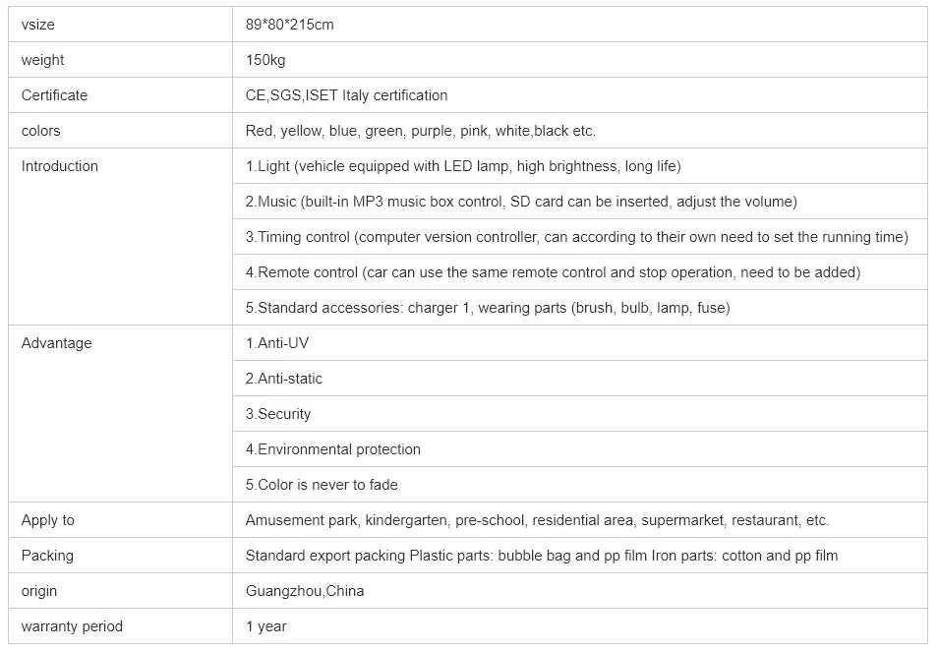The width and height of the screenshot is (939, 651).
Task: Select the Standard accessories line
Action: pos(487,308)
